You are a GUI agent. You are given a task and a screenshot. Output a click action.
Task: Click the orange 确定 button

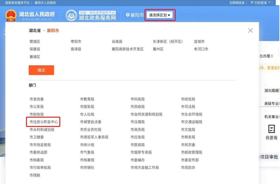click(41, 70)
